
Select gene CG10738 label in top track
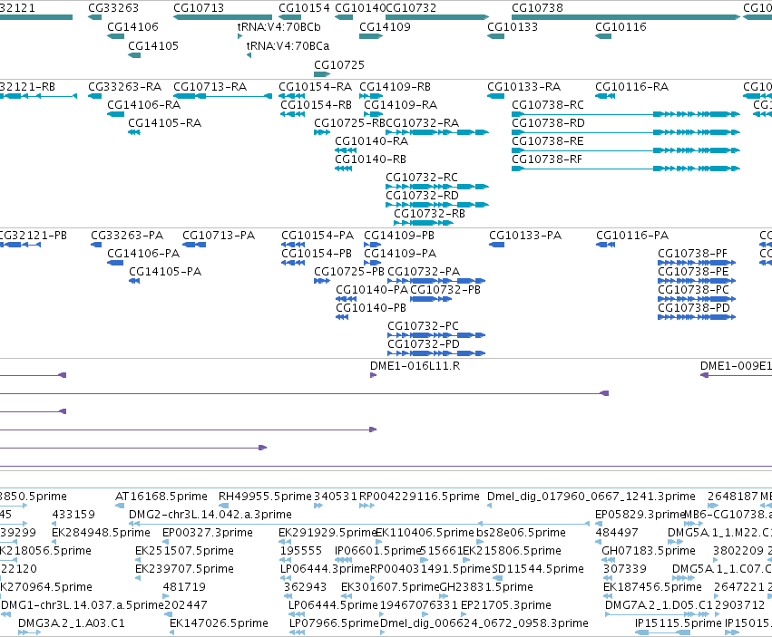pyautogui.click(x=537, y=8)
